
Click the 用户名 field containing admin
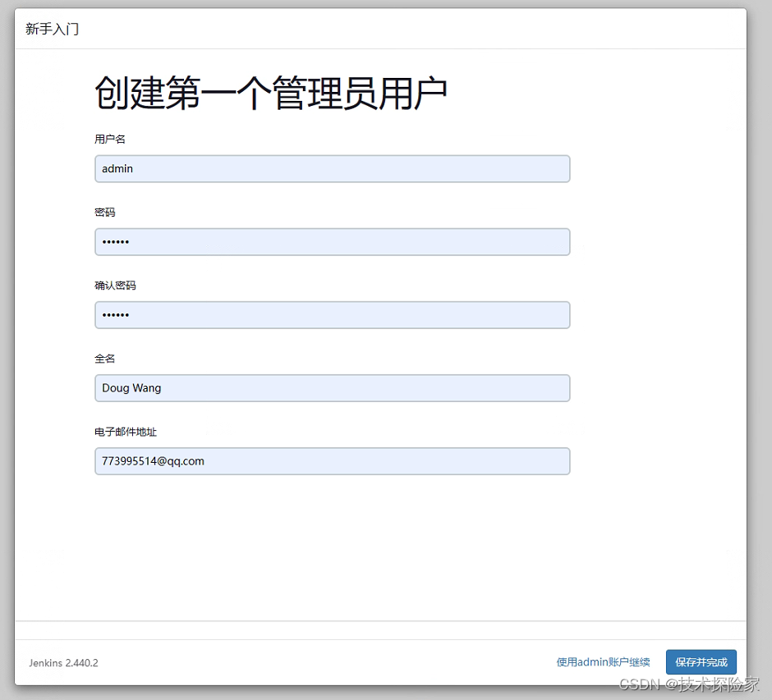coord(333,169)
